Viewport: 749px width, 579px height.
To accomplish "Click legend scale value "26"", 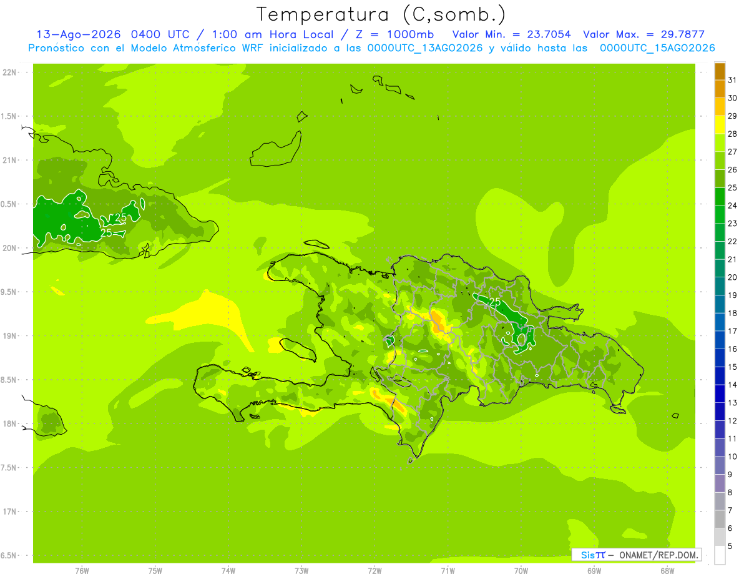I will coord(733,170).
